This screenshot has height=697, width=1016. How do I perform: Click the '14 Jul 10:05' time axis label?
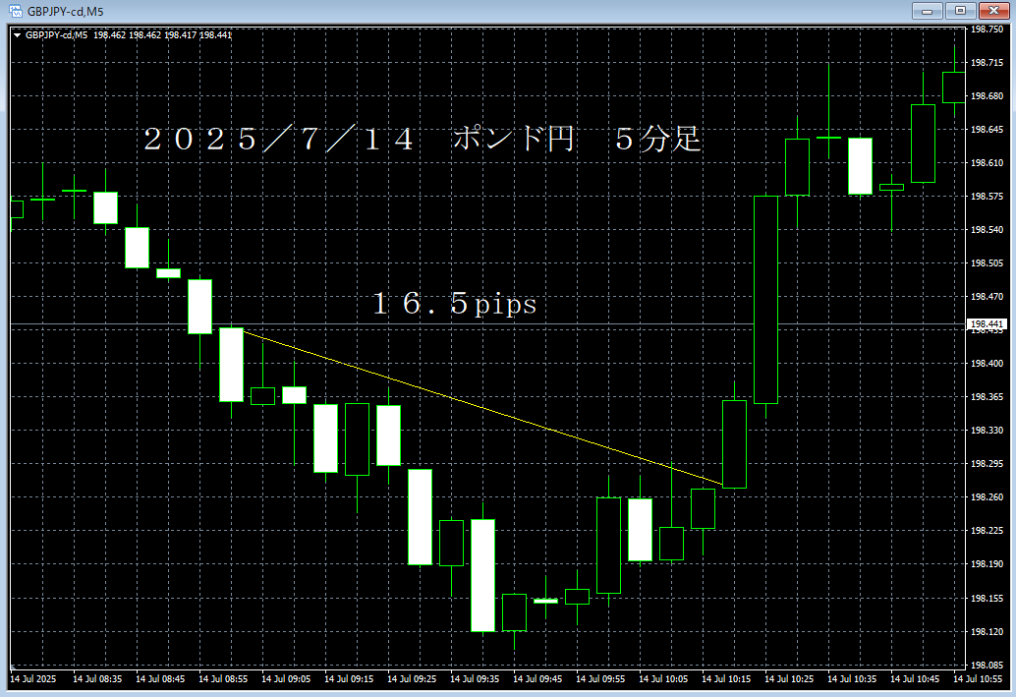pyautogui.click(x=663, y=679)
